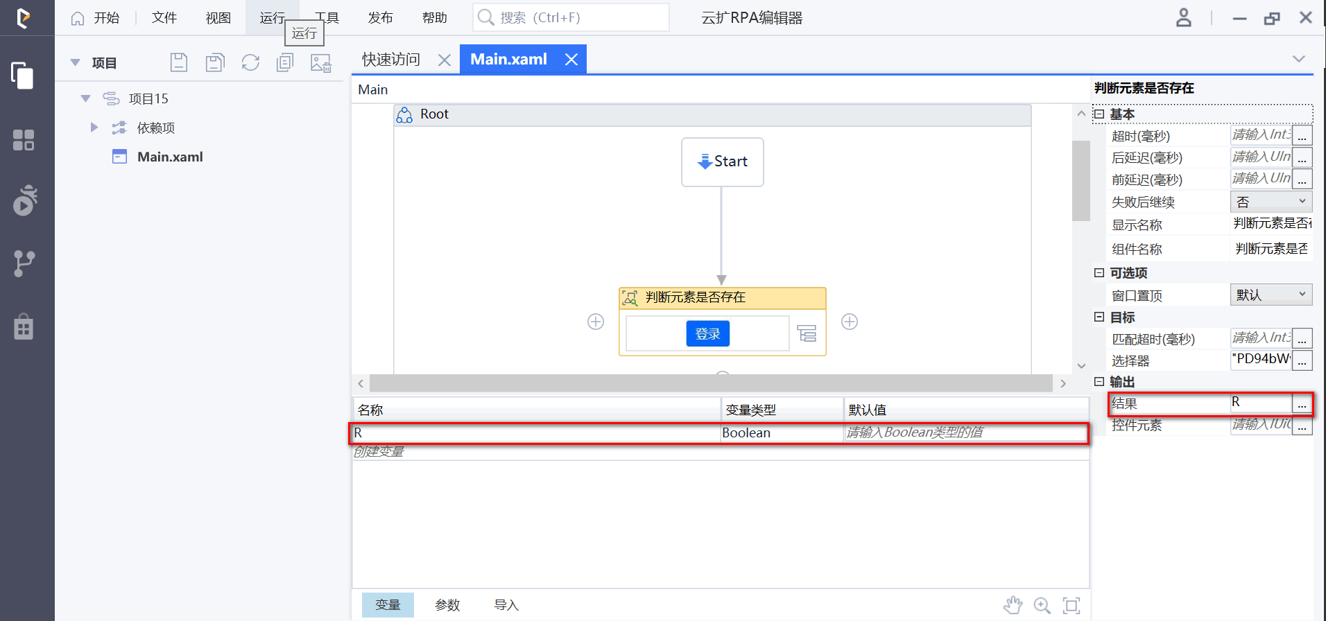Viewport: 1326px width, 621px height.
Task: Switch to the 导入 tab
Action: [x=506, y=605]
